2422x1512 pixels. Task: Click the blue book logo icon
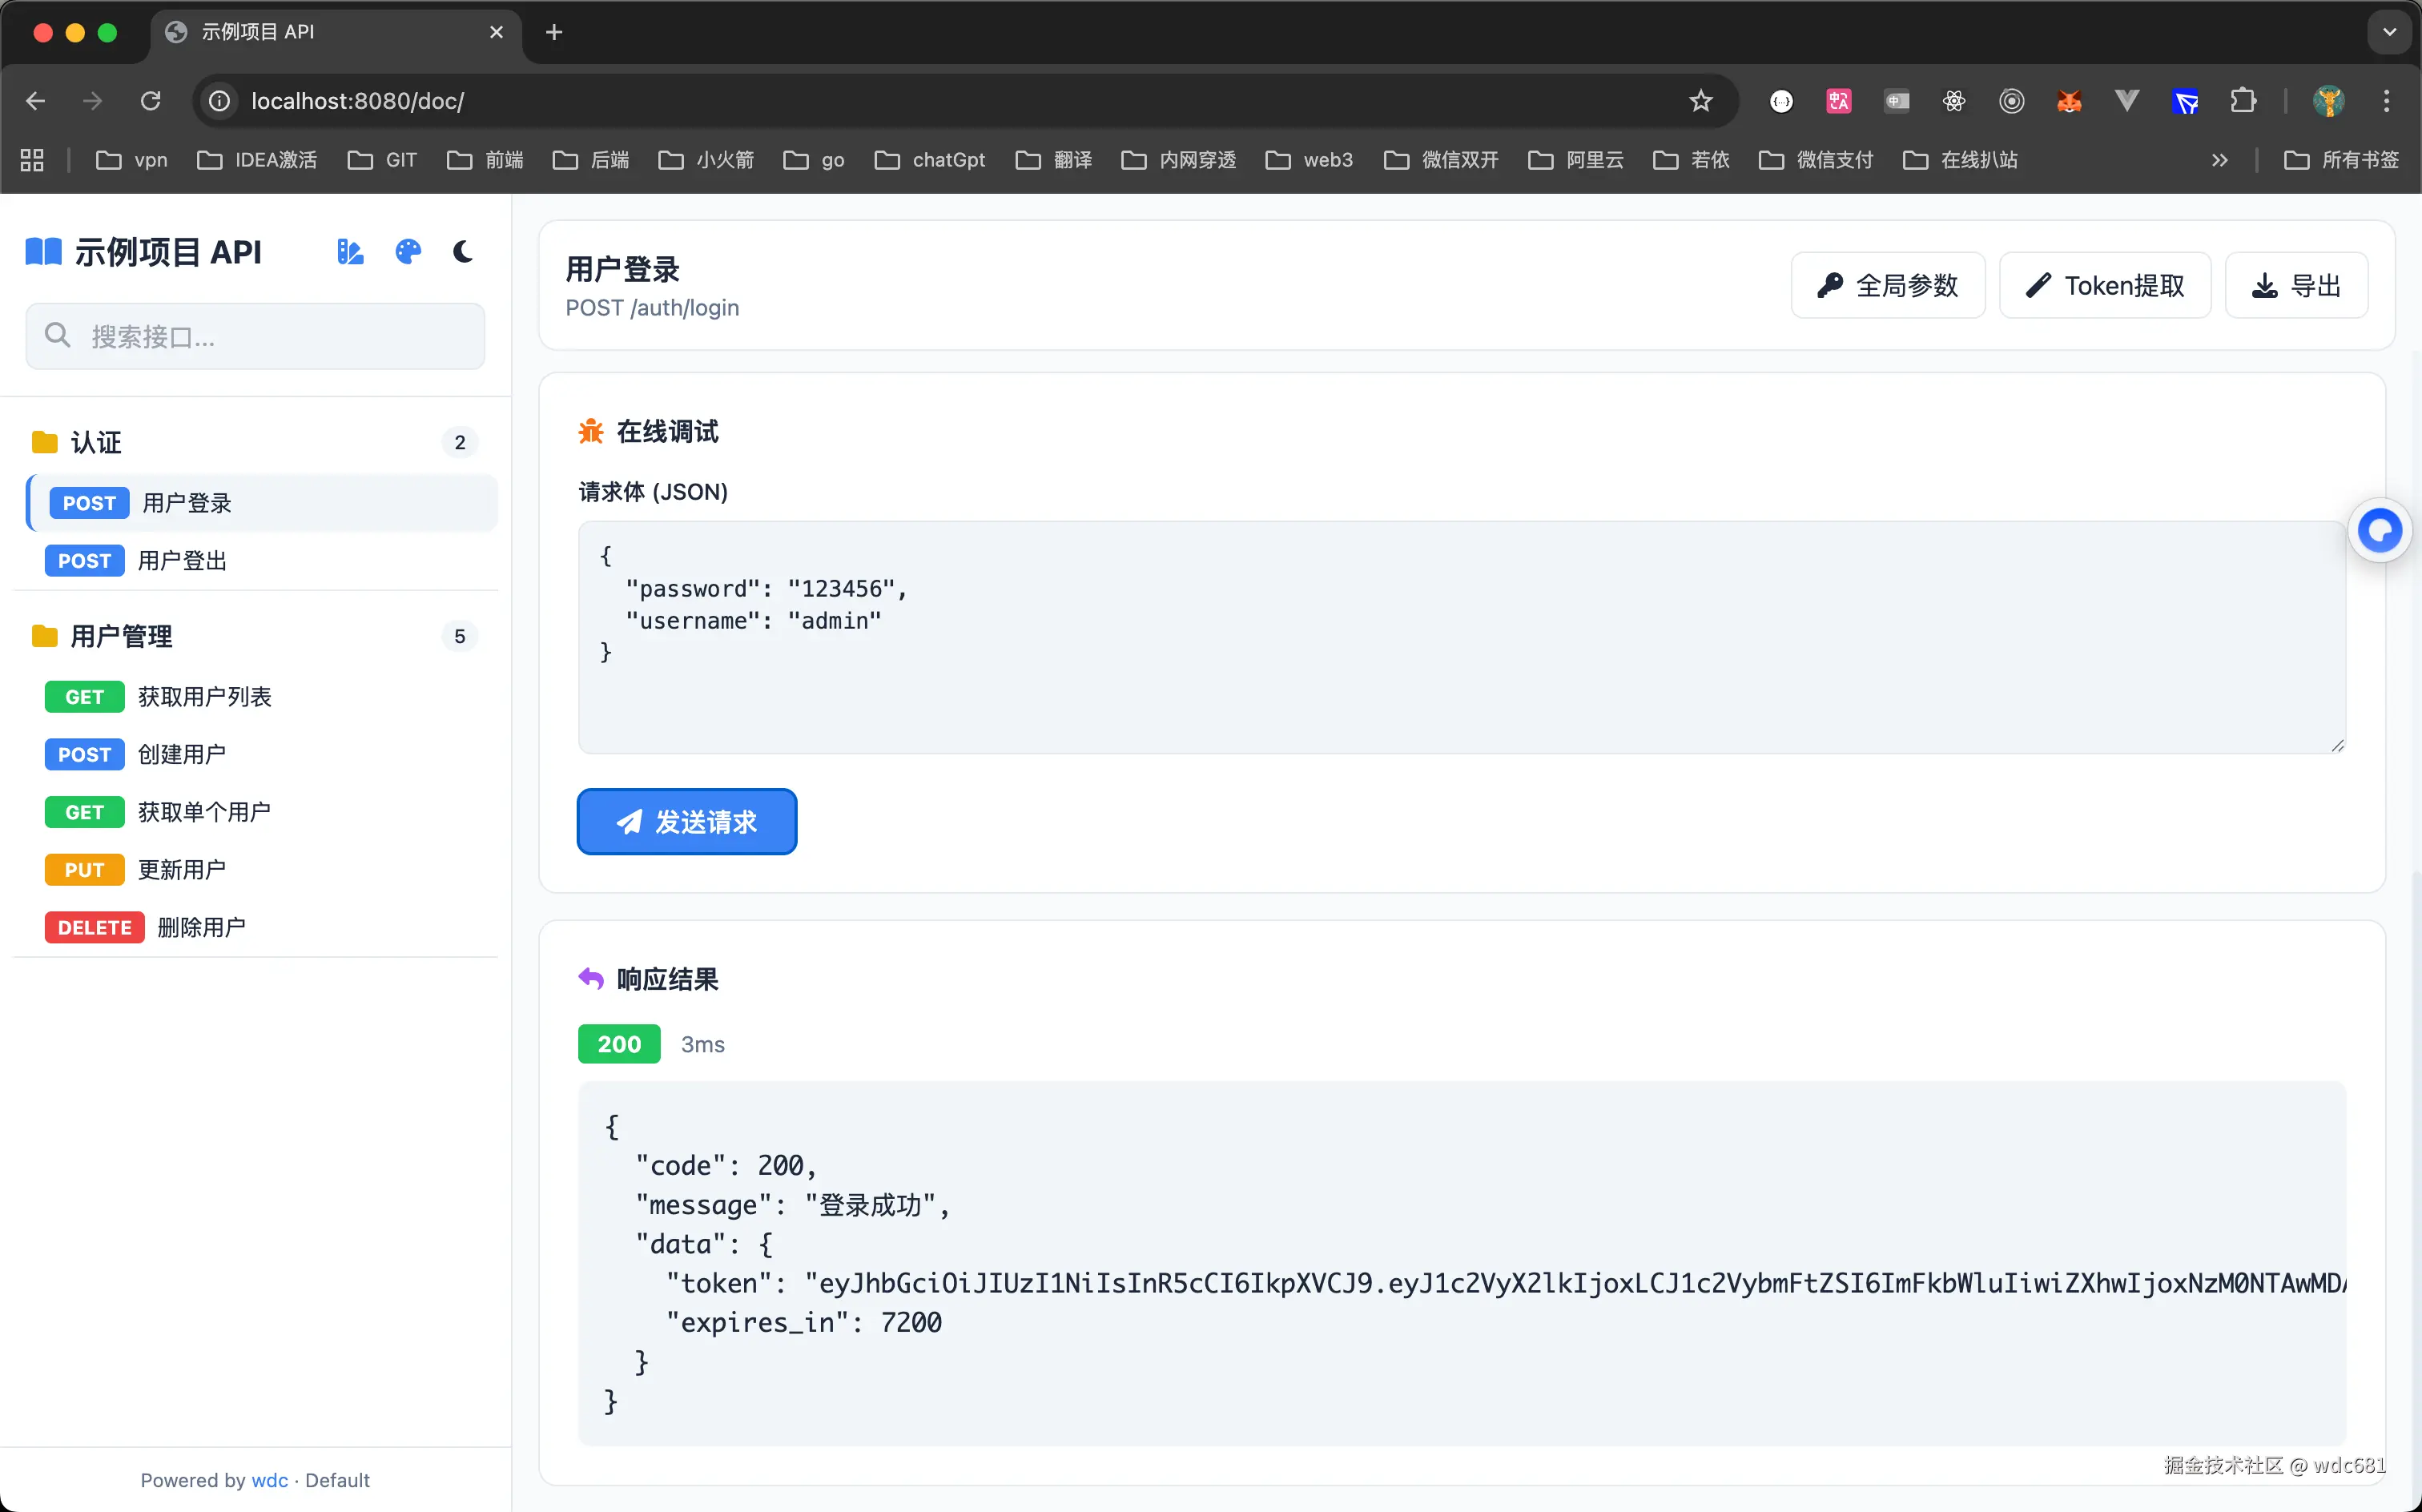pyautogui.click(x=43, y=252)
